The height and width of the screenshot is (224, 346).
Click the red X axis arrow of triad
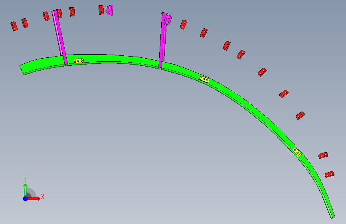(x=34, y=198)
